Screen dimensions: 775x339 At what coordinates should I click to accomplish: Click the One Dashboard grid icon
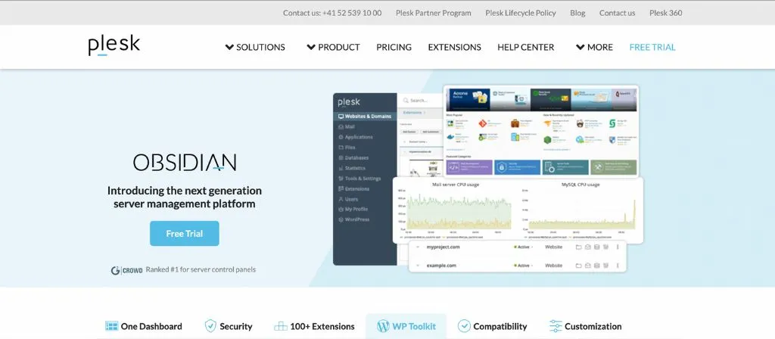[x=112, y=326]
